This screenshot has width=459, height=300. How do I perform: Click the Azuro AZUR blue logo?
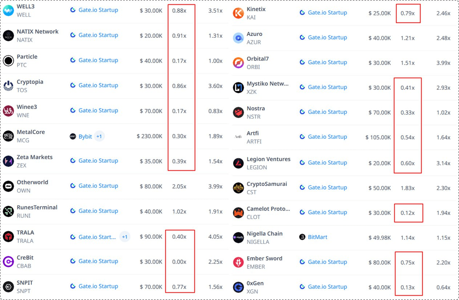(238, 38)
